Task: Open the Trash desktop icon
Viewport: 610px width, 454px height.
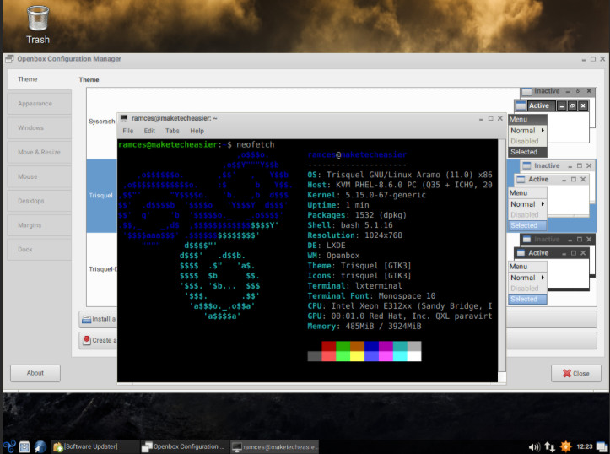Action: pos(38,24)
